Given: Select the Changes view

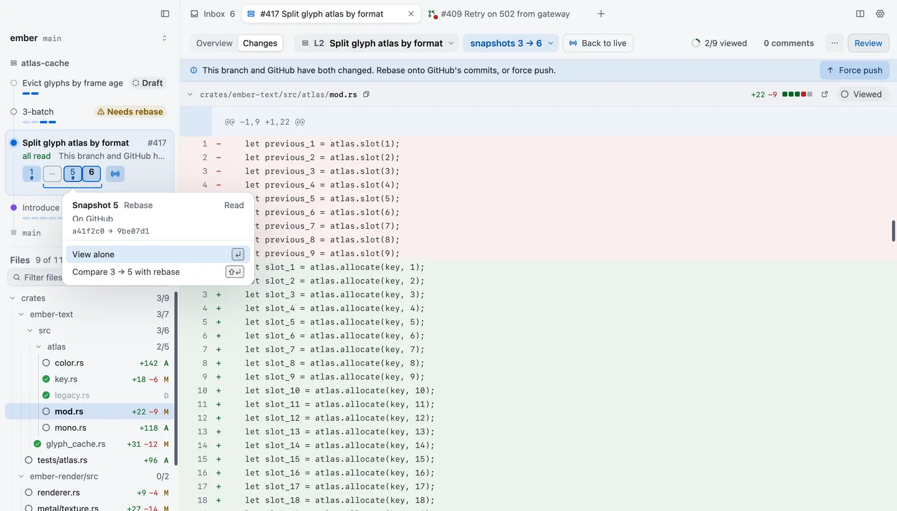Looking at the screenshot, I should [260, 43].
